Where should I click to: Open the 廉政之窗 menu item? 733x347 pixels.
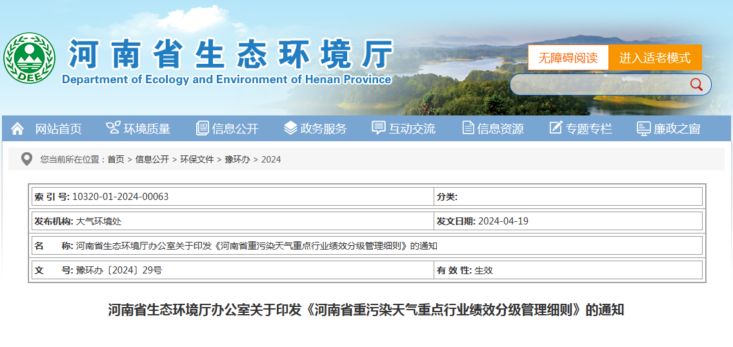click(x=677, y=129)
